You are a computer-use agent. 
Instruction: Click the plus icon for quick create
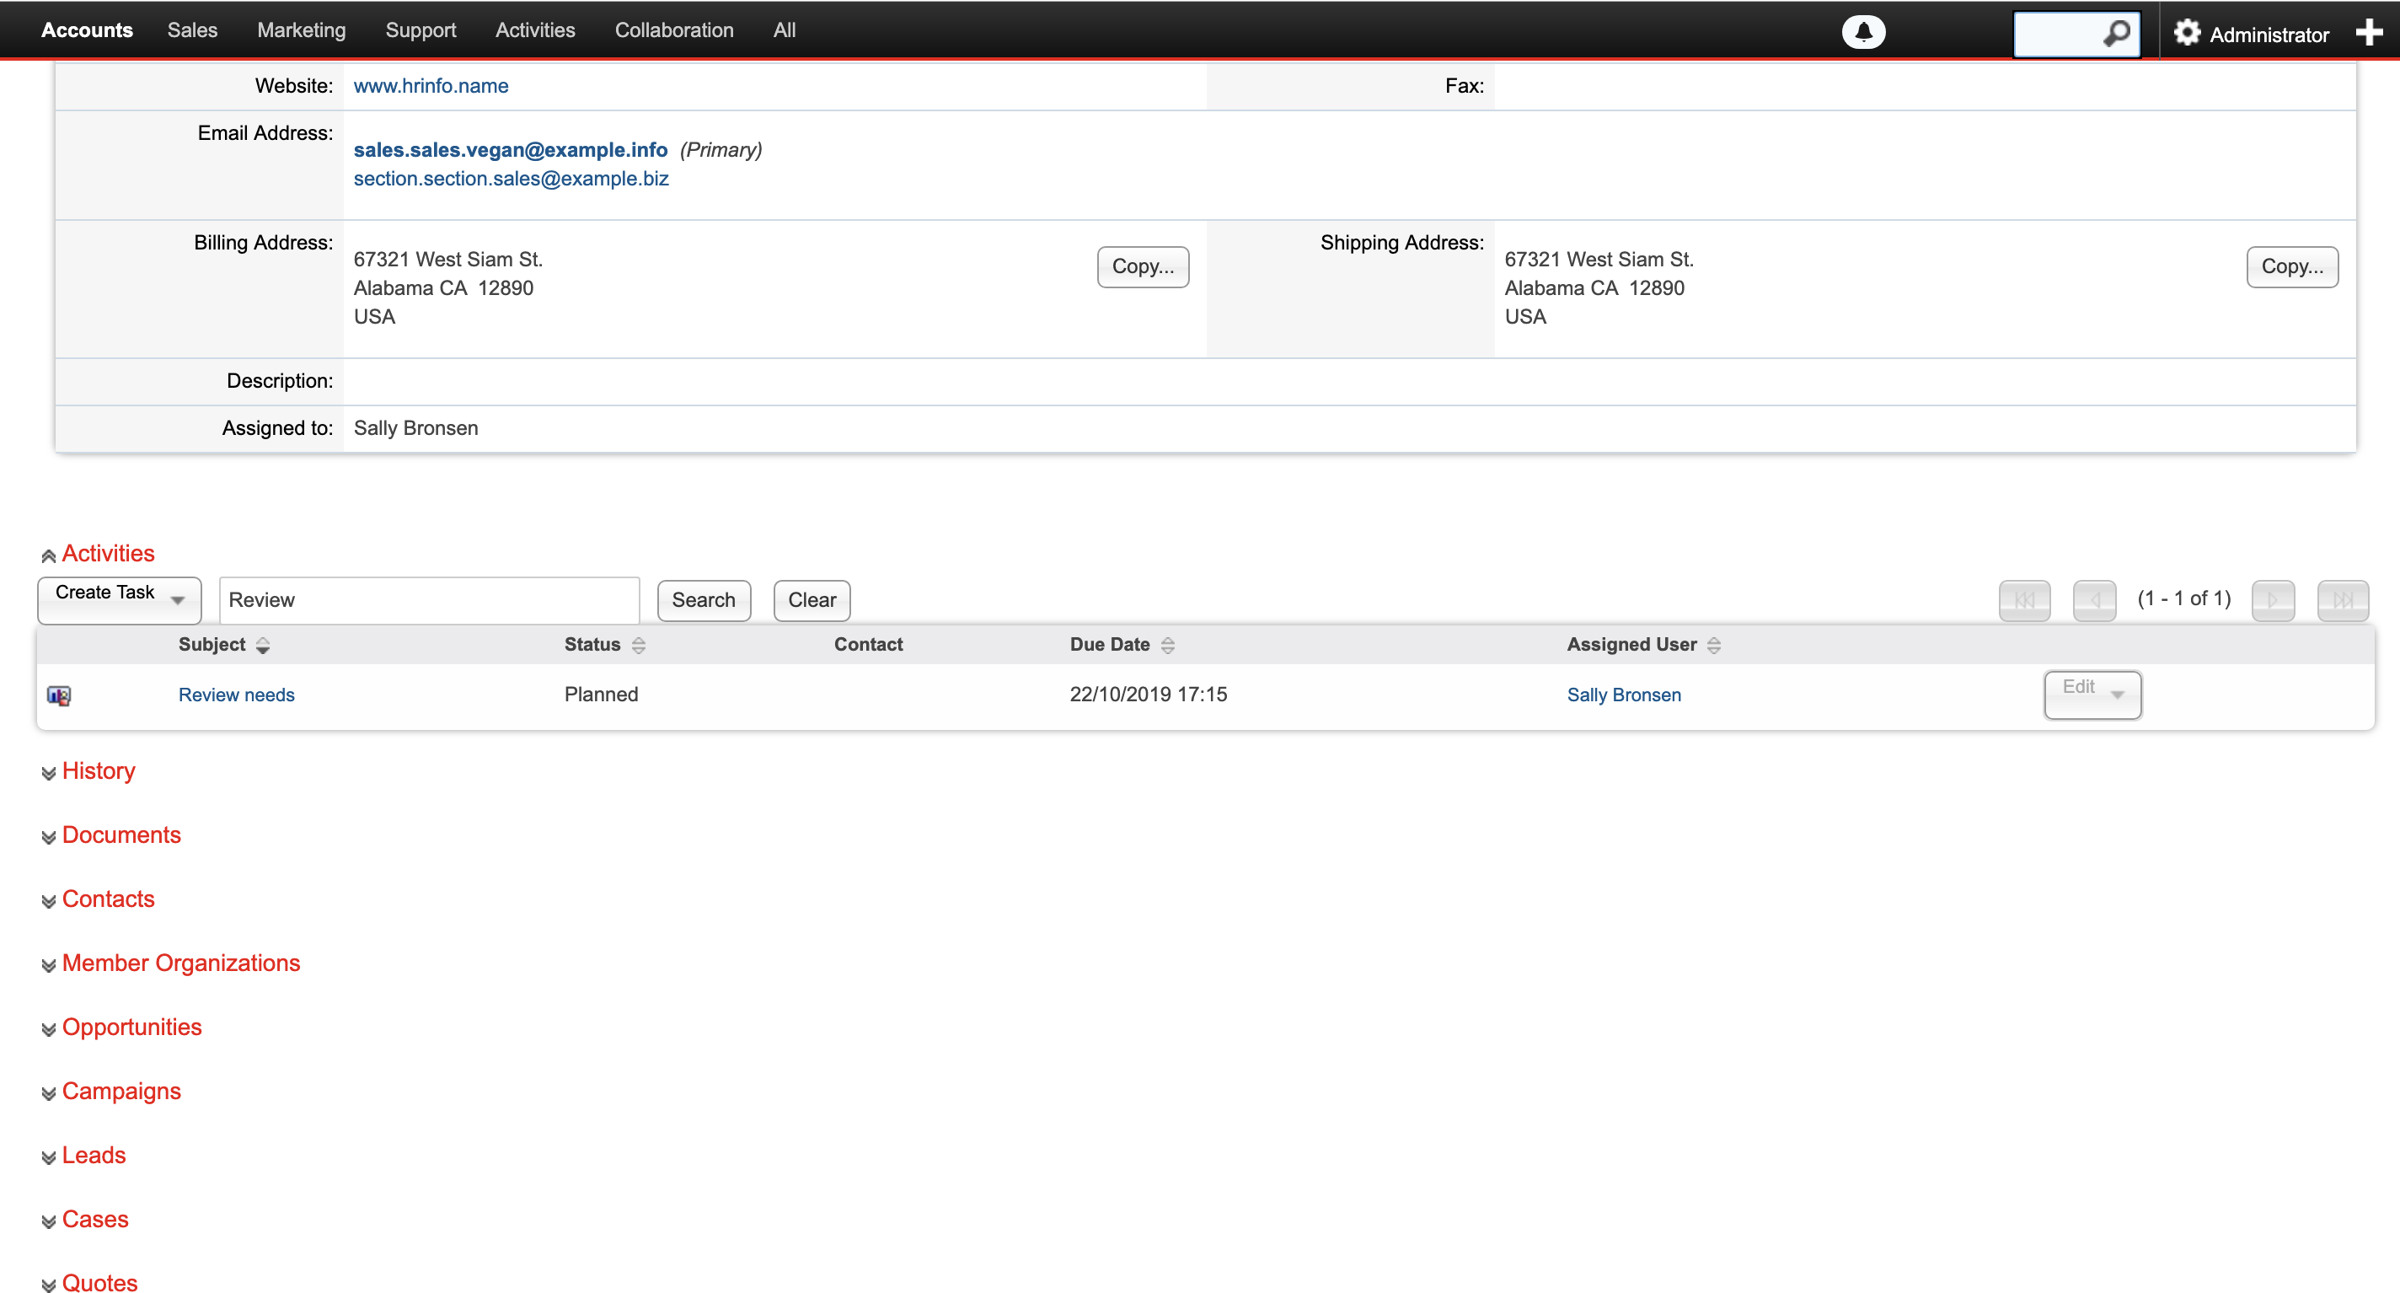[2370, 32]
